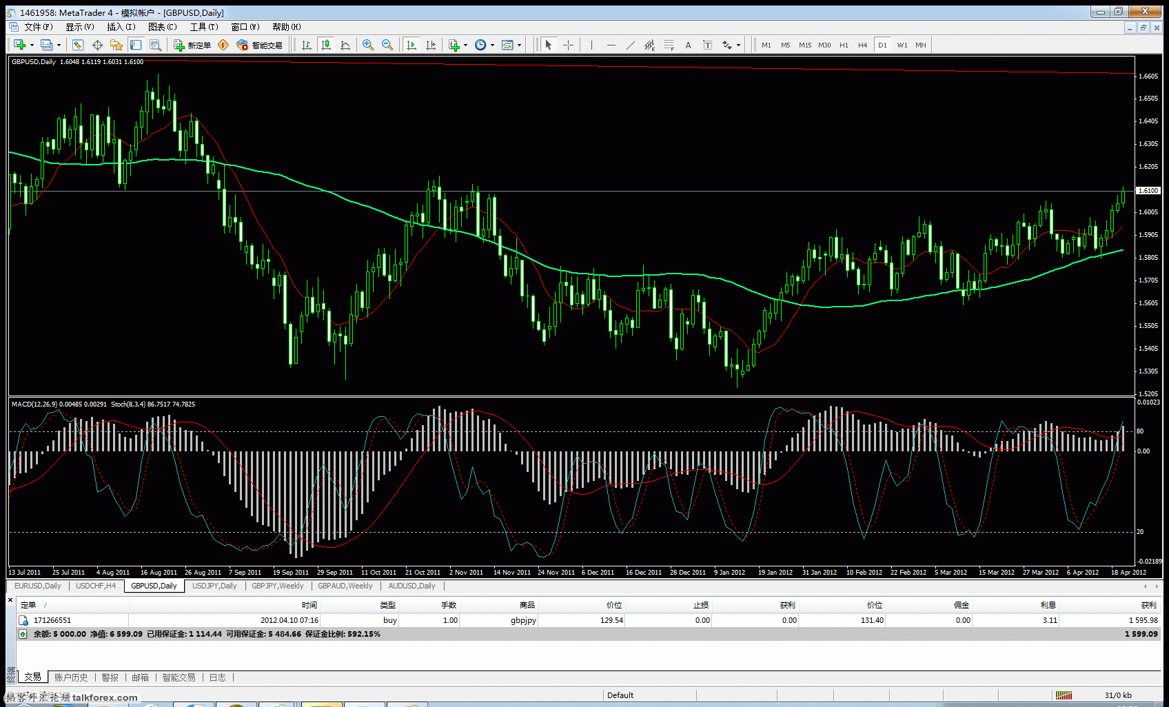
Task: Toggle the Chart Shift icon
Action: coord(431,45)
